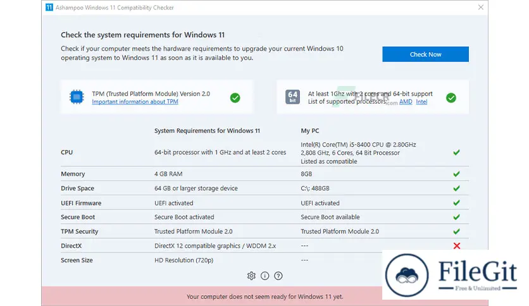Click the TPM chip icon
529x306 pixels.
coord(77,97)
